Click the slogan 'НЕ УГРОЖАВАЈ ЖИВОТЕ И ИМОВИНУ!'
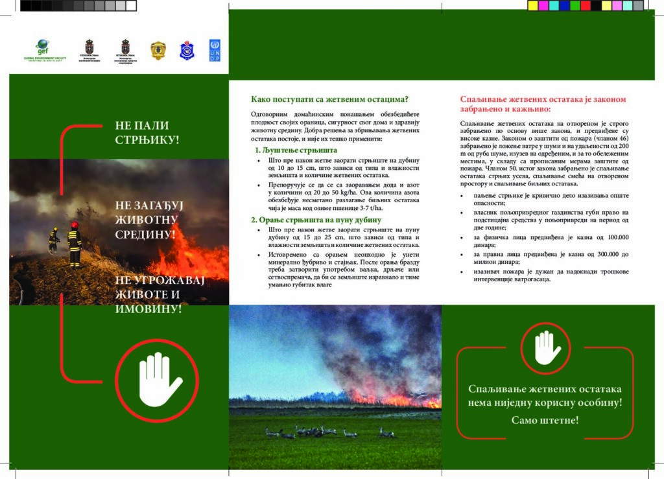The width and height of the screenshot is (664, 479). click(160, 294)
